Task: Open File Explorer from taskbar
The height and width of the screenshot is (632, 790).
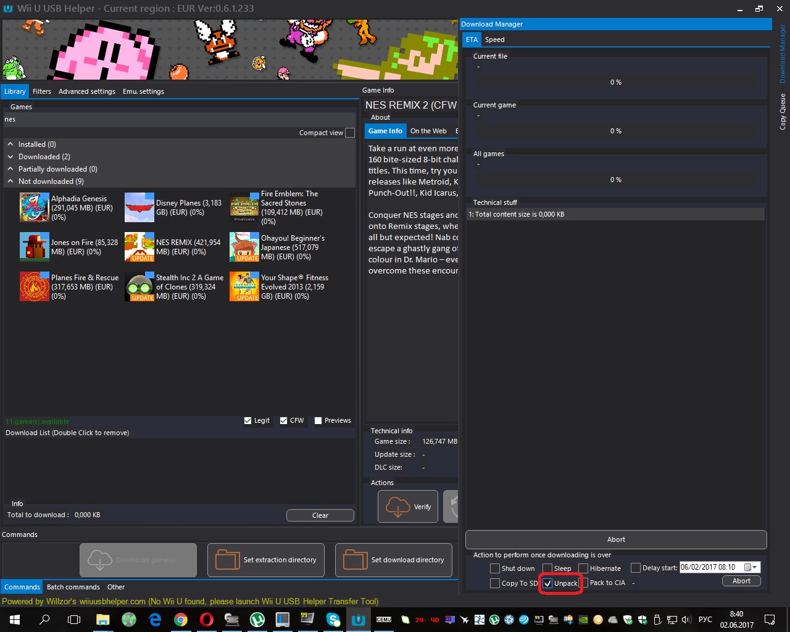Action: [102, 620]
